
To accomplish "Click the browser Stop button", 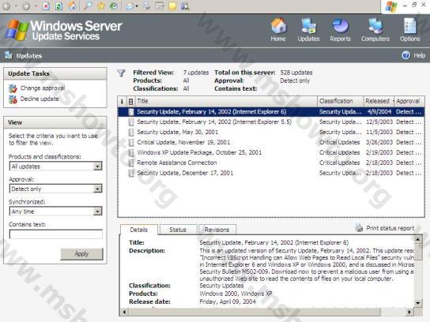I will pyautogui.click(x=46, y=6).
